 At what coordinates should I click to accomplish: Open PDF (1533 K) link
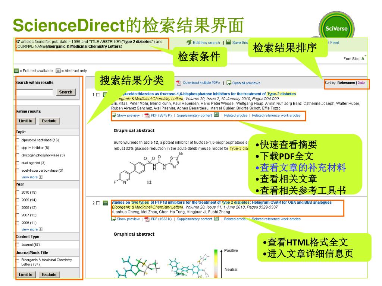coord(161,219)
